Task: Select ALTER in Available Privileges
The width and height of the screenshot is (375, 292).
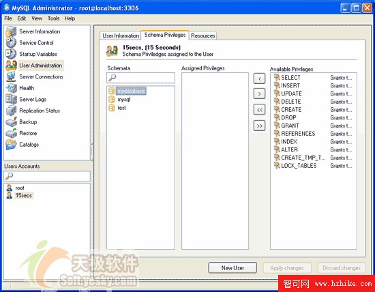Action: click(289, 149)
